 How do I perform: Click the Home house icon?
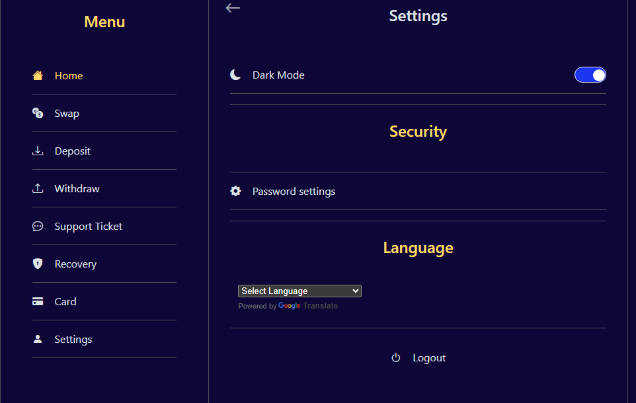click(38, 75)
